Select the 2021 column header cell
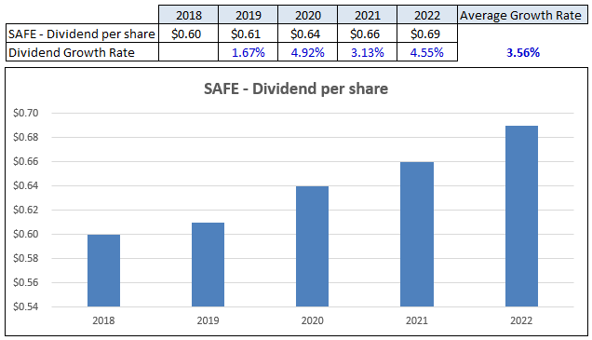This screenshot has width=592, height=340. 368,15
